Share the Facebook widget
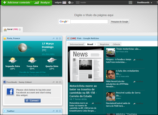The width and height of the screenshot is (158, 115). tap(53, 82)
